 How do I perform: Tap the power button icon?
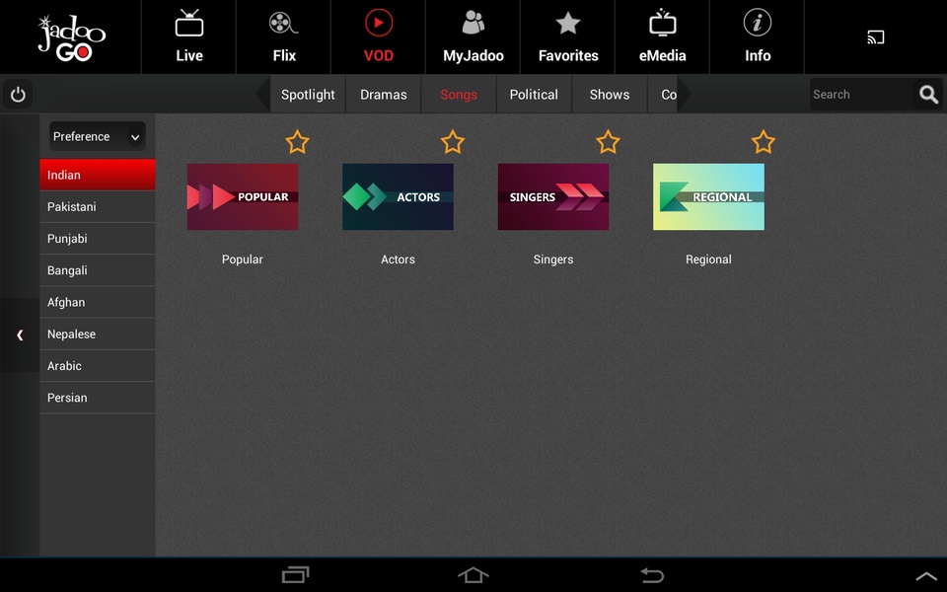coord(18,95)
